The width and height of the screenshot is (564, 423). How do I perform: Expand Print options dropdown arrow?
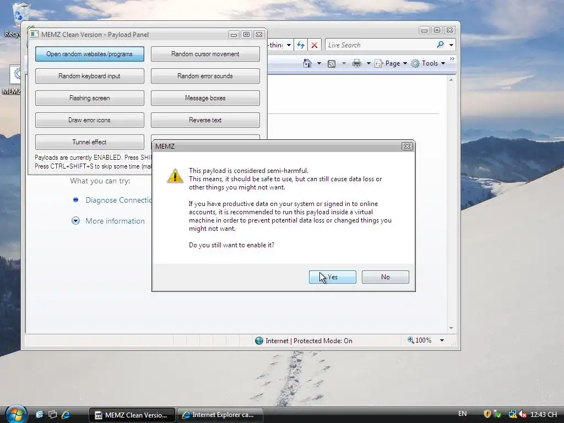point(368,63)
